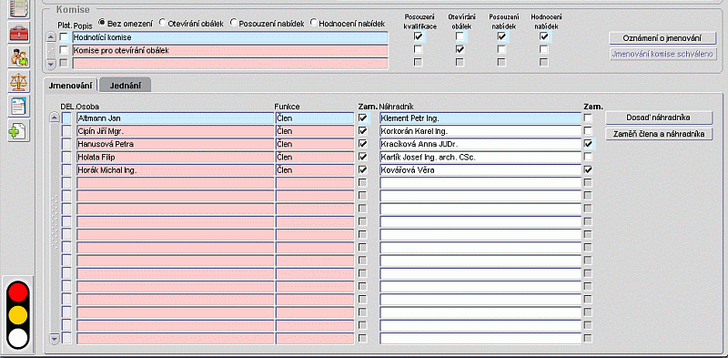Viewport: 728px width, 358px height.
Task: Toggle Plat. checkbox for Komise pro otevírání obálek
Action: [x=64, y=50]
